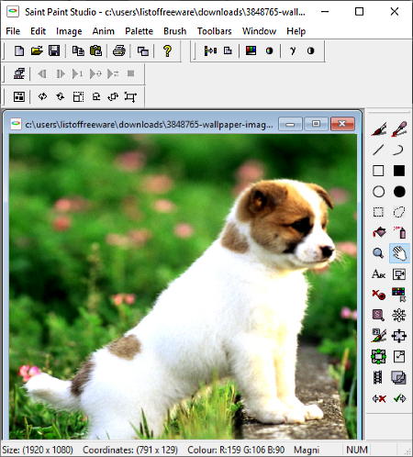The height and width of the screenshot is (457, 413).
Task: Maximize the inner image document window
Action: tap(316, 124)
